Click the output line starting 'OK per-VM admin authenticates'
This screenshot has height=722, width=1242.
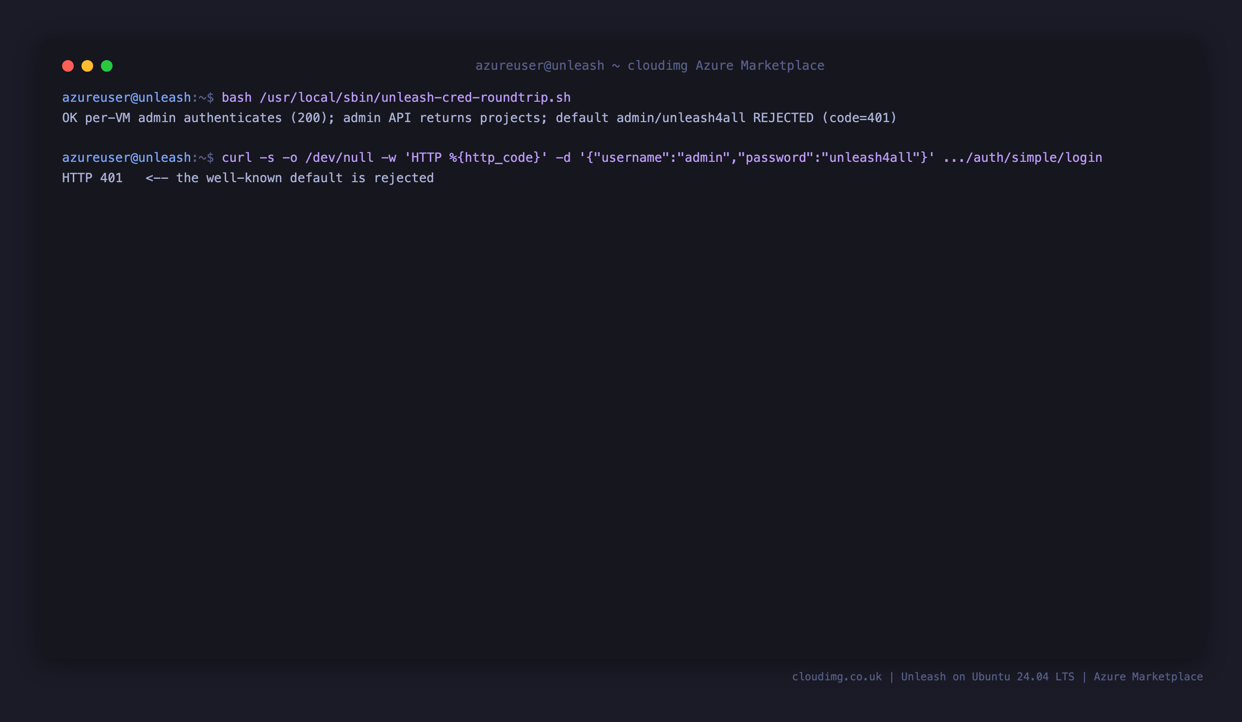tap(479, 118)
